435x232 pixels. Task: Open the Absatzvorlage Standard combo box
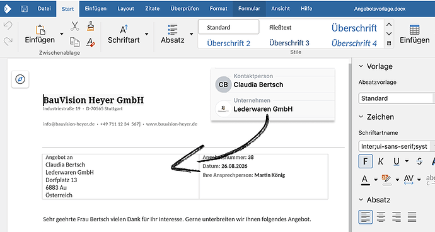(x=397, y=98)
